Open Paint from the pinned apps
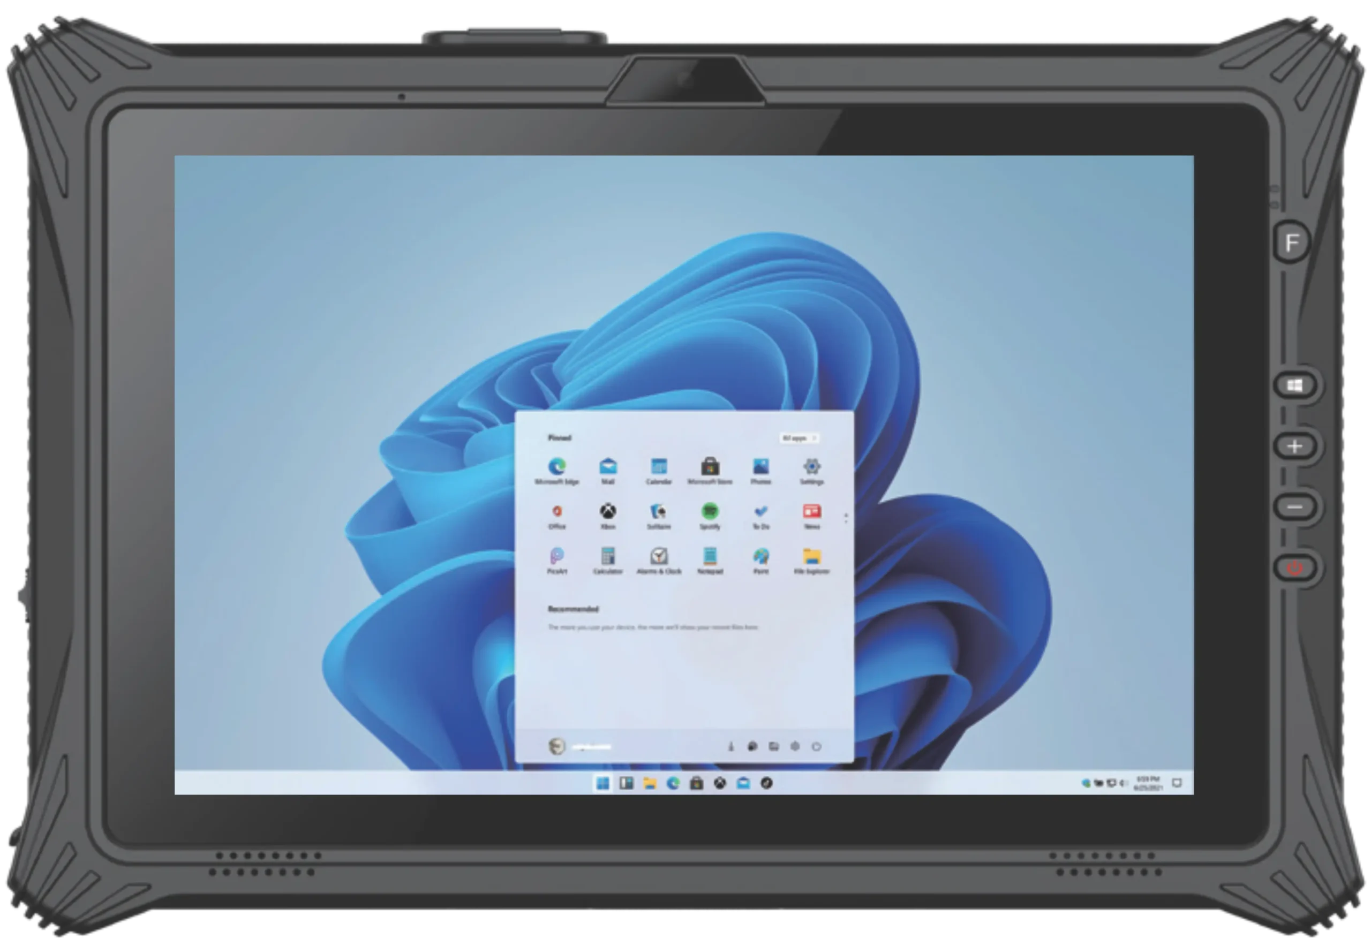The image size is (1371, 946). pyautogui.click(x=761, y=561)
